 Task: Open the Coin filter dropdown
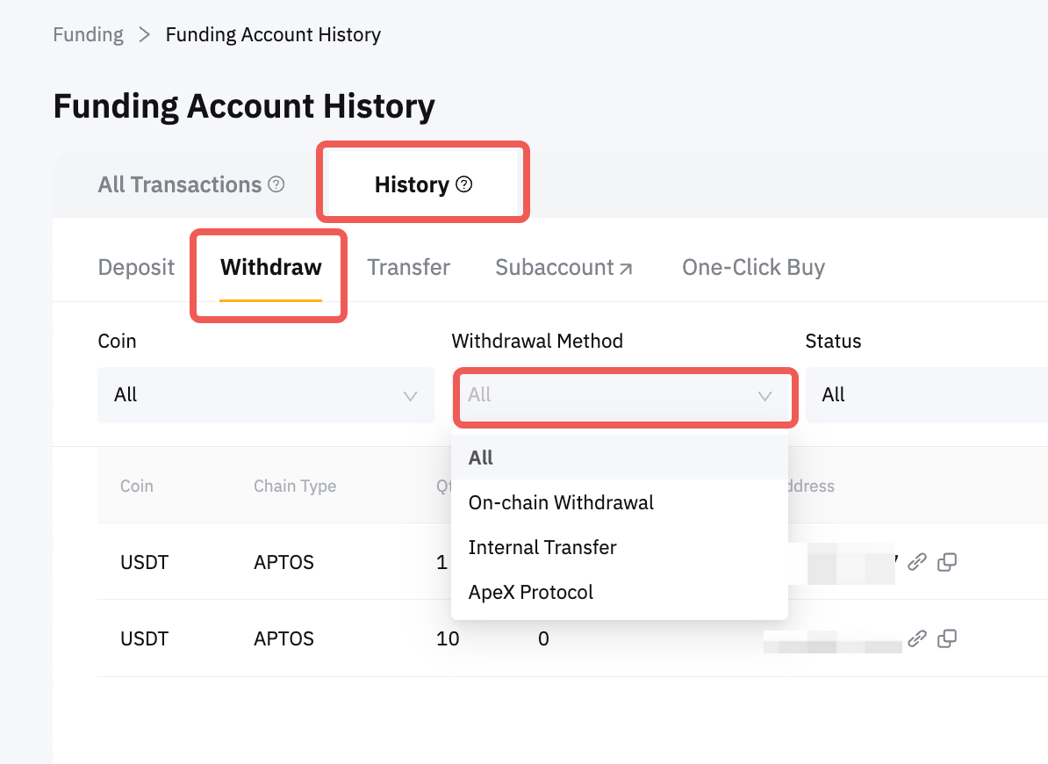pyautogui.click(x=265, y=395)
